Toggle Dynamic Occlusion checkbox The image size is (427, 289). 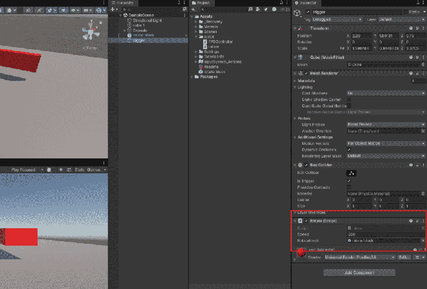click(349, 149)
